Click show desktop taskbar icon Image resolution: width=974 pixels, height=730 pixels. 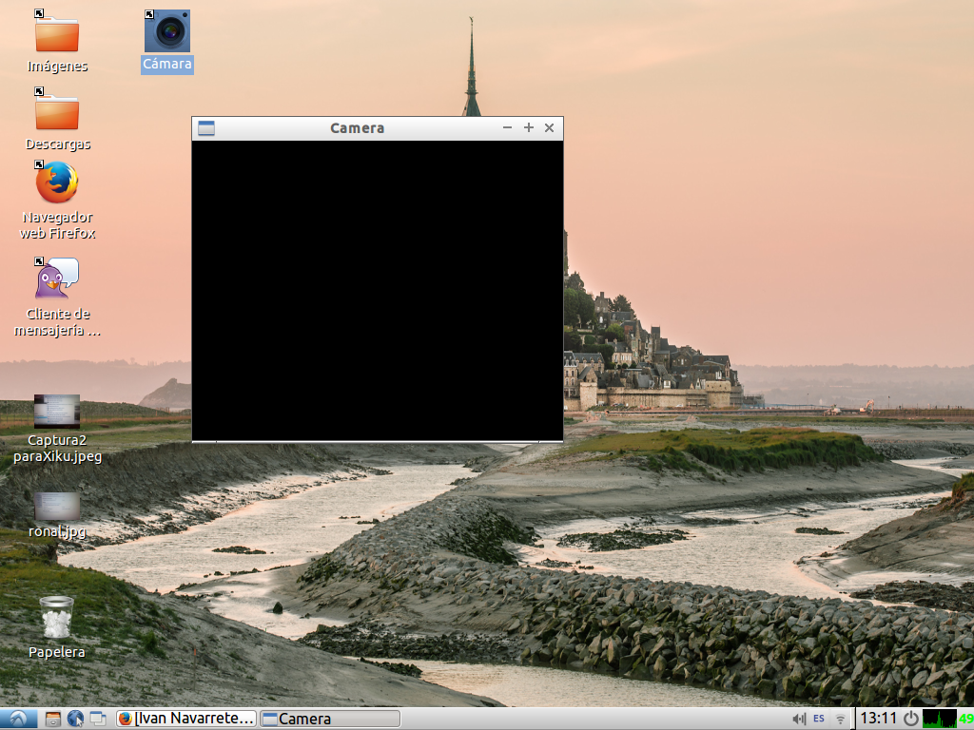point(98,719)
